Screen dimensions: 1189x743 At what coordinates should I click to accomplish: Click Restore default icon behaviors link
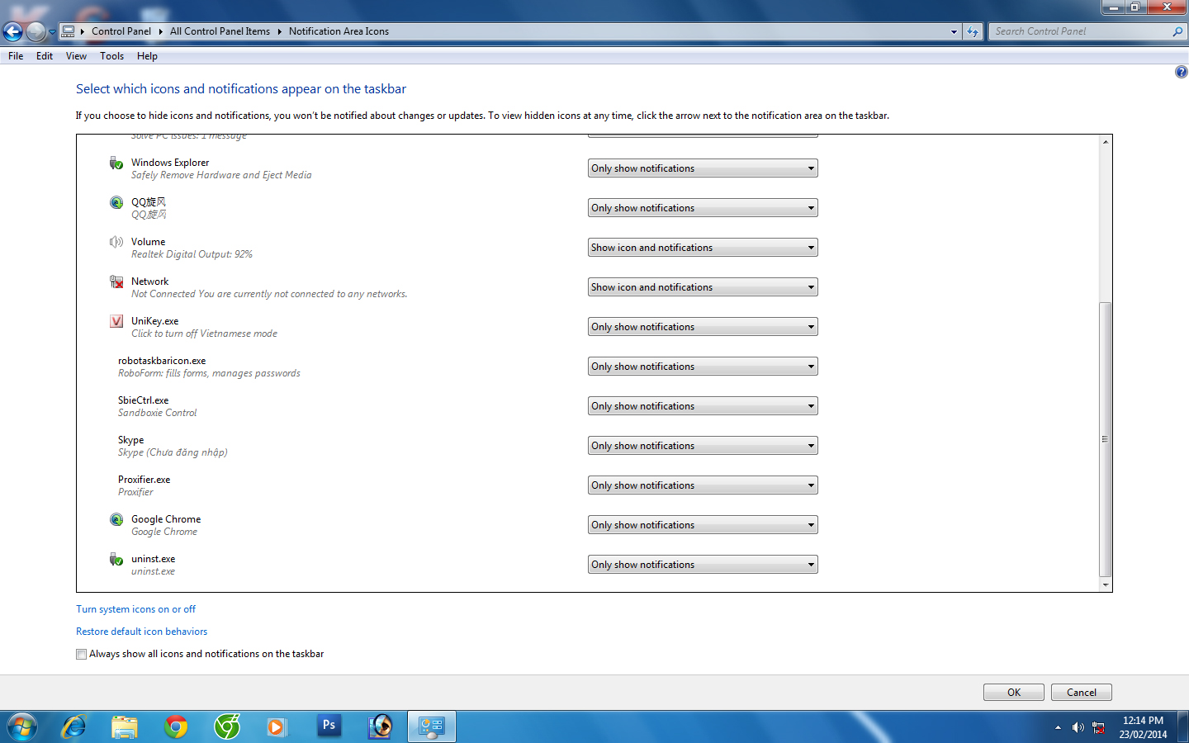coord(142,632)
